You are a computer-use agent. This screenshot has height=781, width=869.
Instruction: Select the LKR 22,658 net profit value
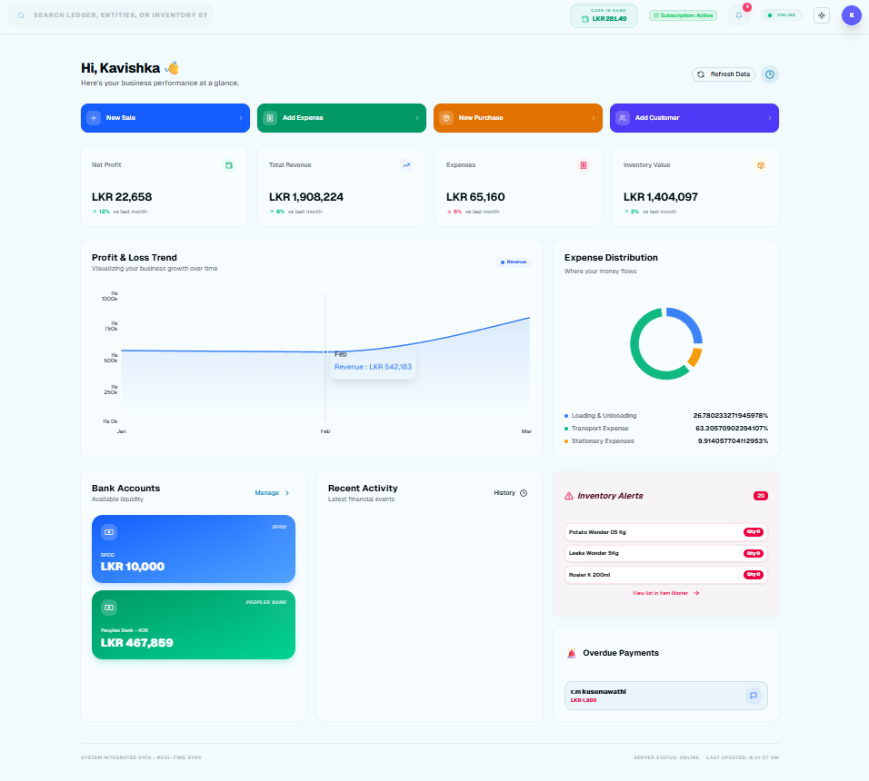coord(122,197)
